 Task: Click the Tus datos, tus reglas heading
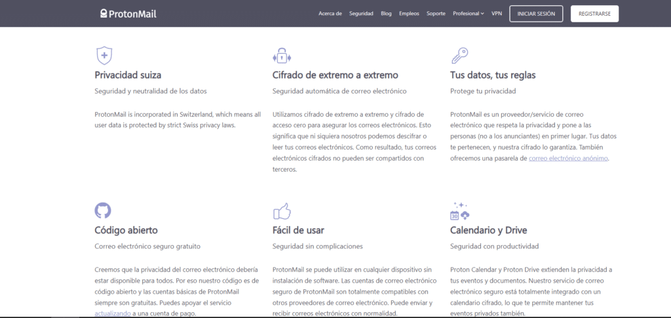(x=493, y=75)
